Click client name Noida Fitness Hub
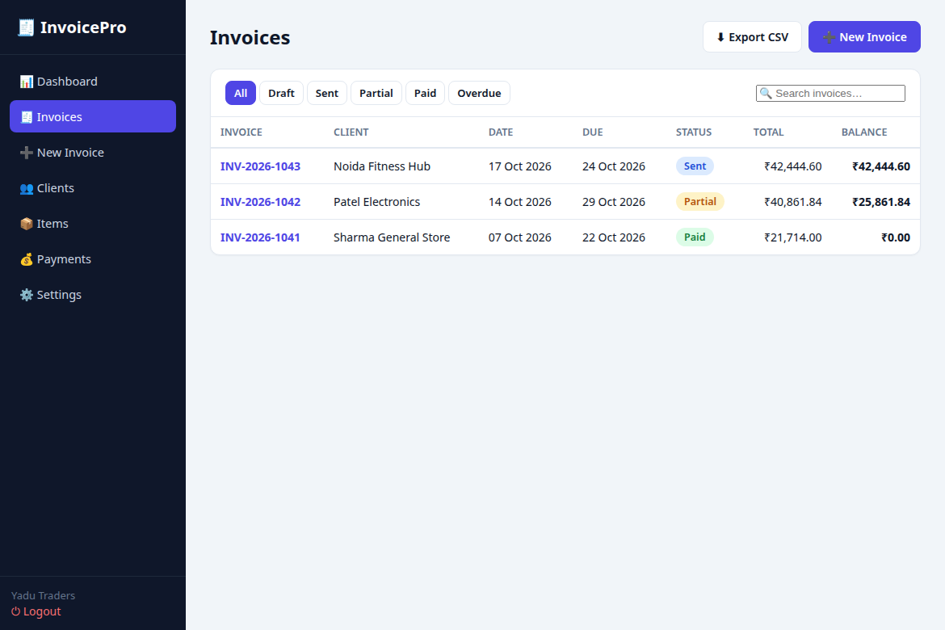 [x=382, y=166]
